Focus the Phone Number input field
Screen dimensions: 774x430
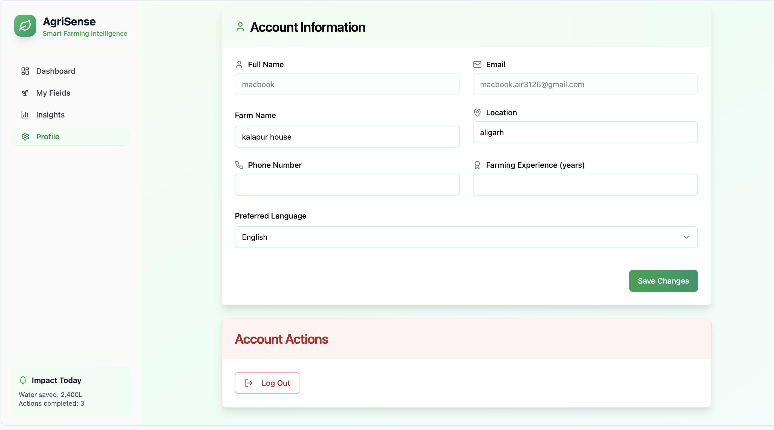coord(347,185)
